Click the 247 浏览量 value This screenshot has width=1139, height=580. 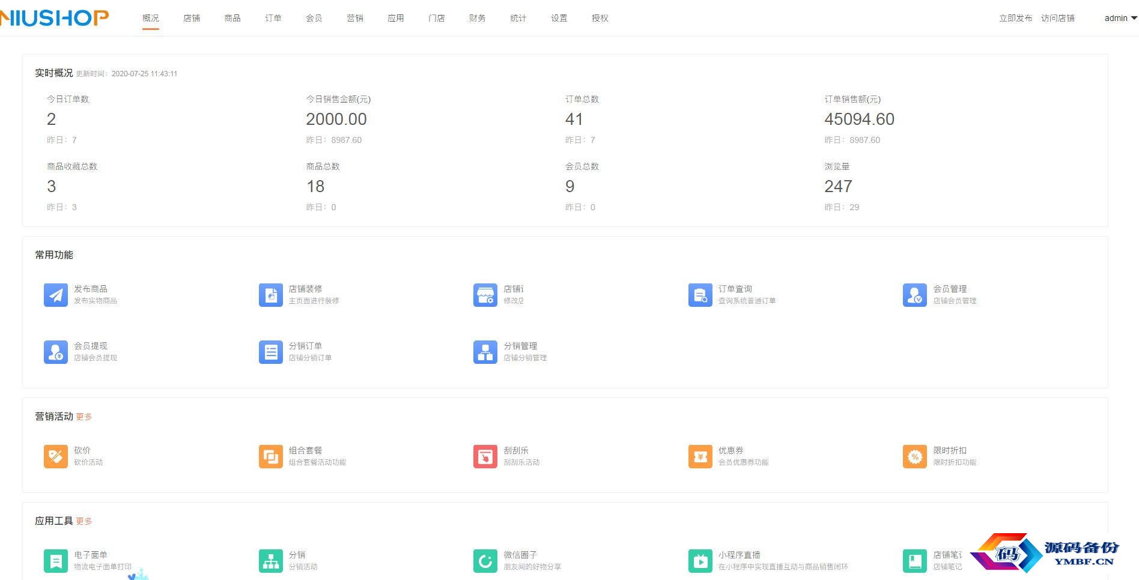838,186
